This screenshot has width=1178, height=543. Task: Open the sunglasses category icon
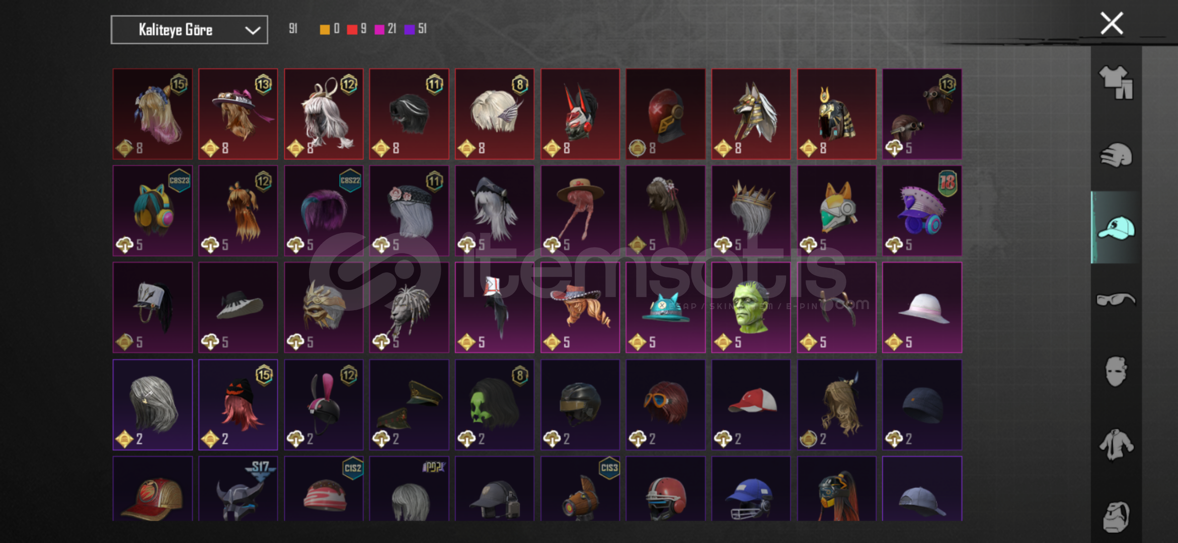tap(1116, 300)
